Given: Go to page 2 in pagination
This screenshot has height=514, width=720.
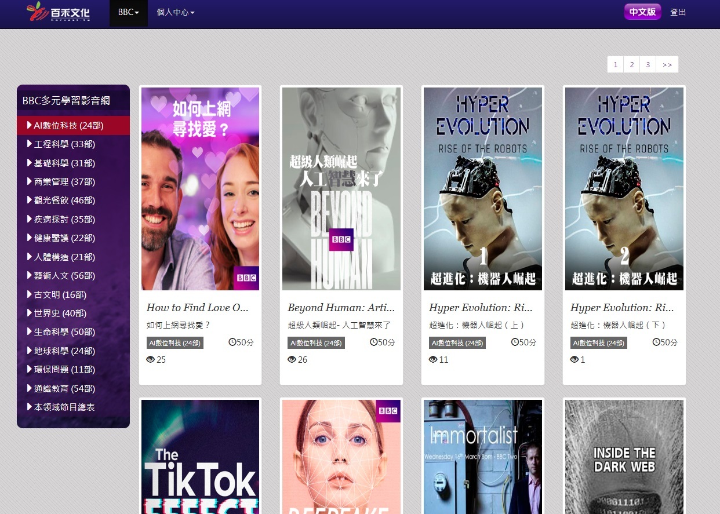Looking at the screenshot, I should point(631,65).
